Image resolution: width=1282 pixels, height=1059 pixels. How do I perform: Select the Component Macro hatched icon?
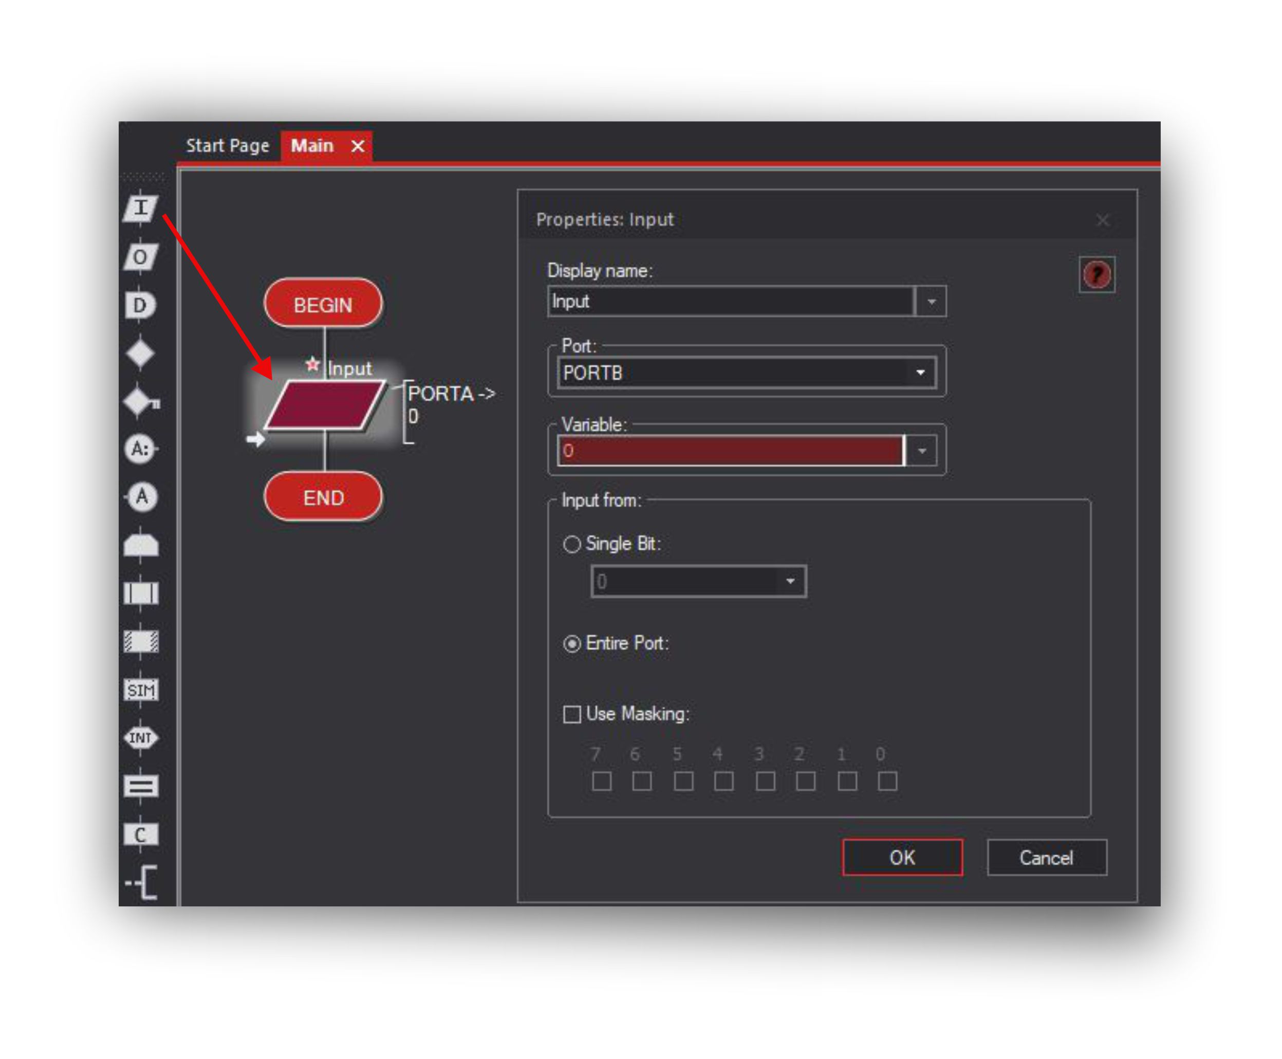[x=141, y=642]
